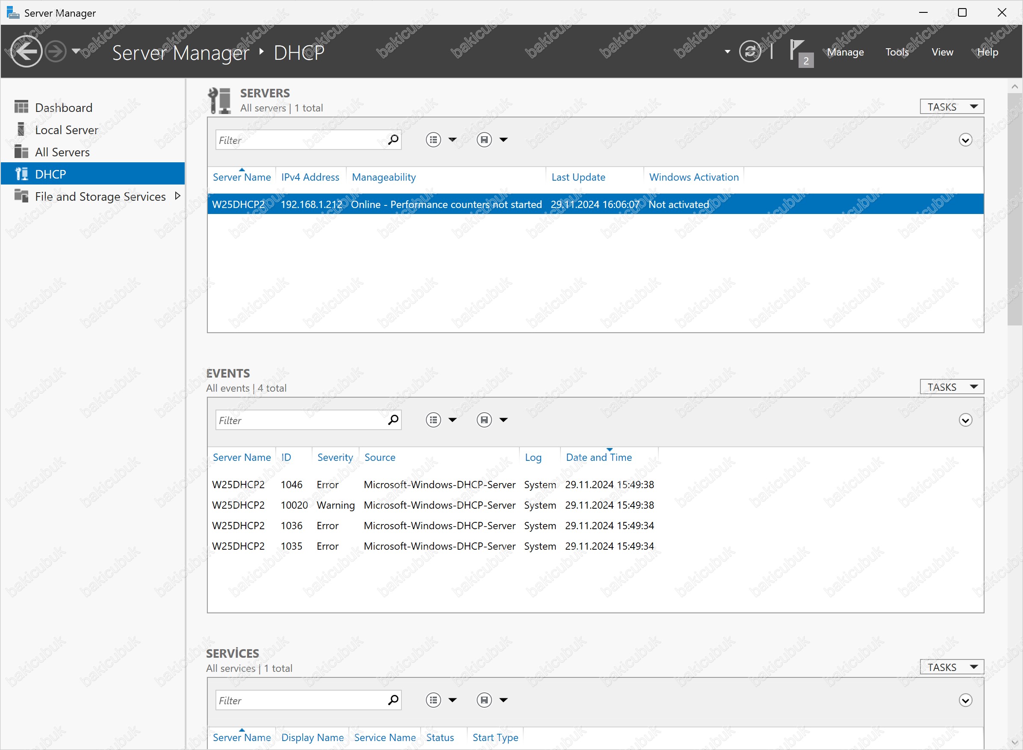Image resolution: width=1023 pixels, height=750 pixels.
Task: Open the Events criteria dropdown arrow
Action: click(453, 420)
